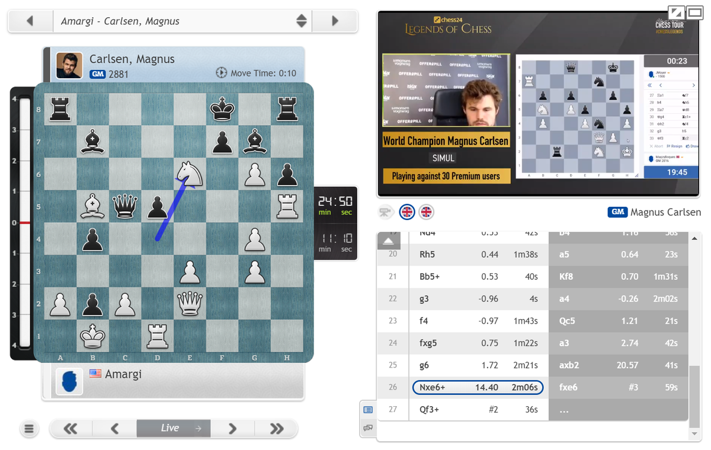Select Black's move Kf8
The image size is (711, 450).
coord(618,276)
